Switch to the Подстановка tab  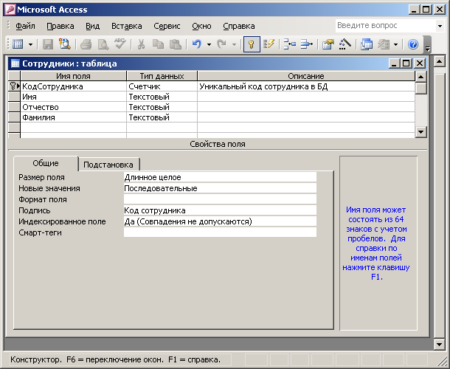(x=108, y=165)
